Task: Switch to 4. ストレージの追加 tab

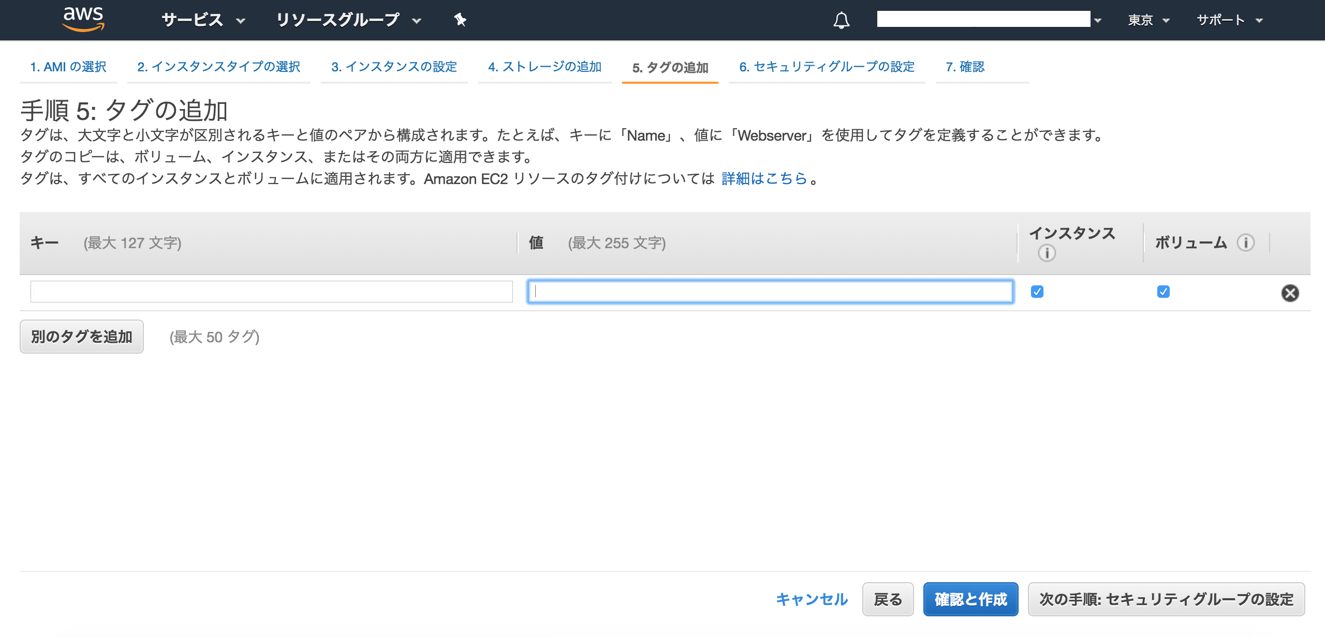Action: point(544,67)
